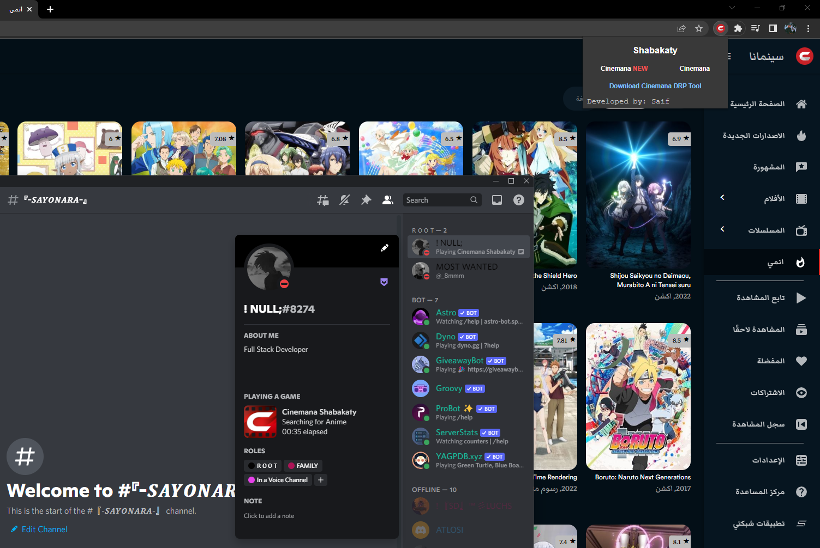
Task: Open الاشتراكات subscriptions item
Action: (x=762, y=393)
